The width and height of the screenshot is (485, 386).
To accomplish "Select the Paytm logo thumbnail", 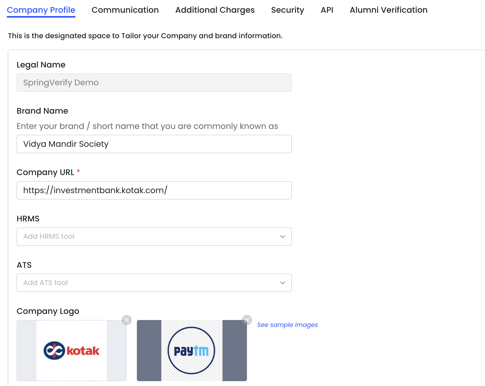I will click(x=192, y=351).
